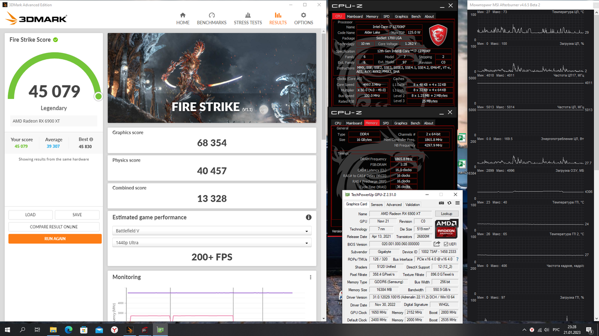Click the Graphics score value 68 354
The height and width of the screenshot is (336, 599).
tap(212, 143)
